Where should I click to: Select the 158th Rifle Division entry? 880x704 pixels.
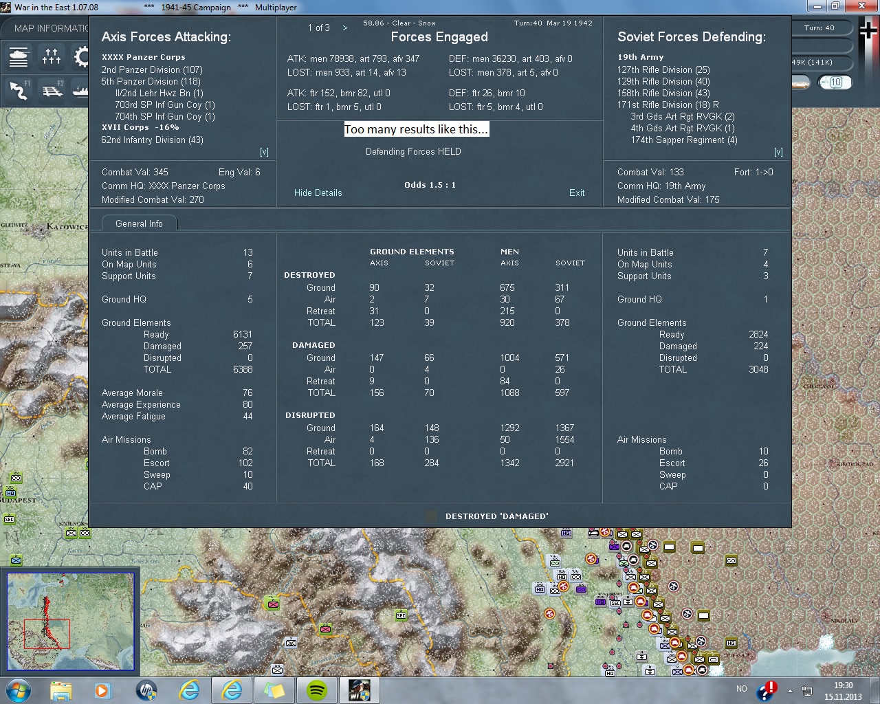pyautogui.click(x=663, y=93)
